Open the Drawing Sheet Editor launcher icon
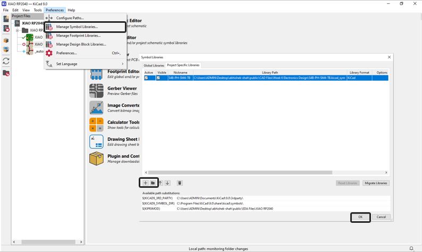 tap(96, 142)
